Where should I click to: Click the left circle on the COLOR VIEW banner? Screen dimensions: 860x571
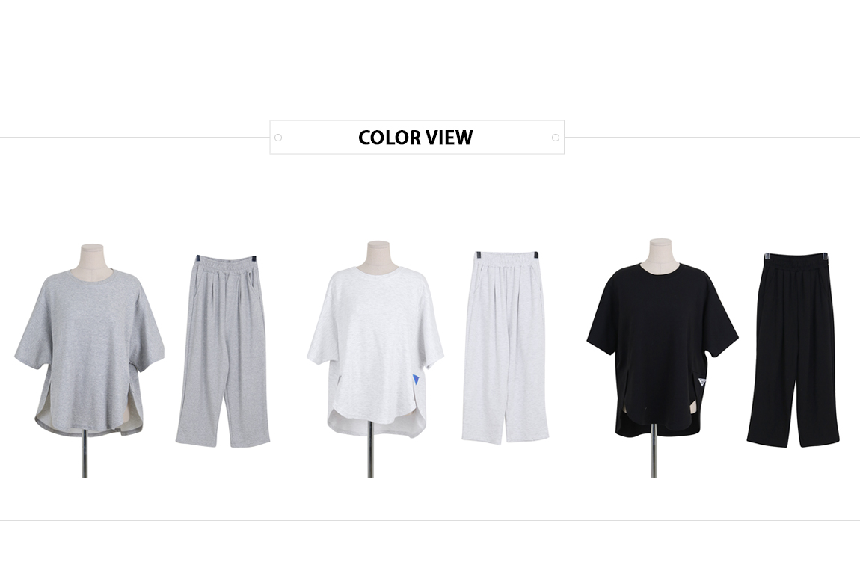pos(278,138)
